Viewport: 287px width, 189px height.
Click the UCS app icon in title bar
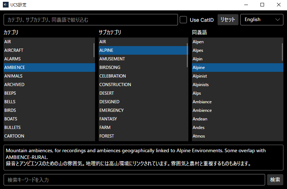[x=5, y=5]
